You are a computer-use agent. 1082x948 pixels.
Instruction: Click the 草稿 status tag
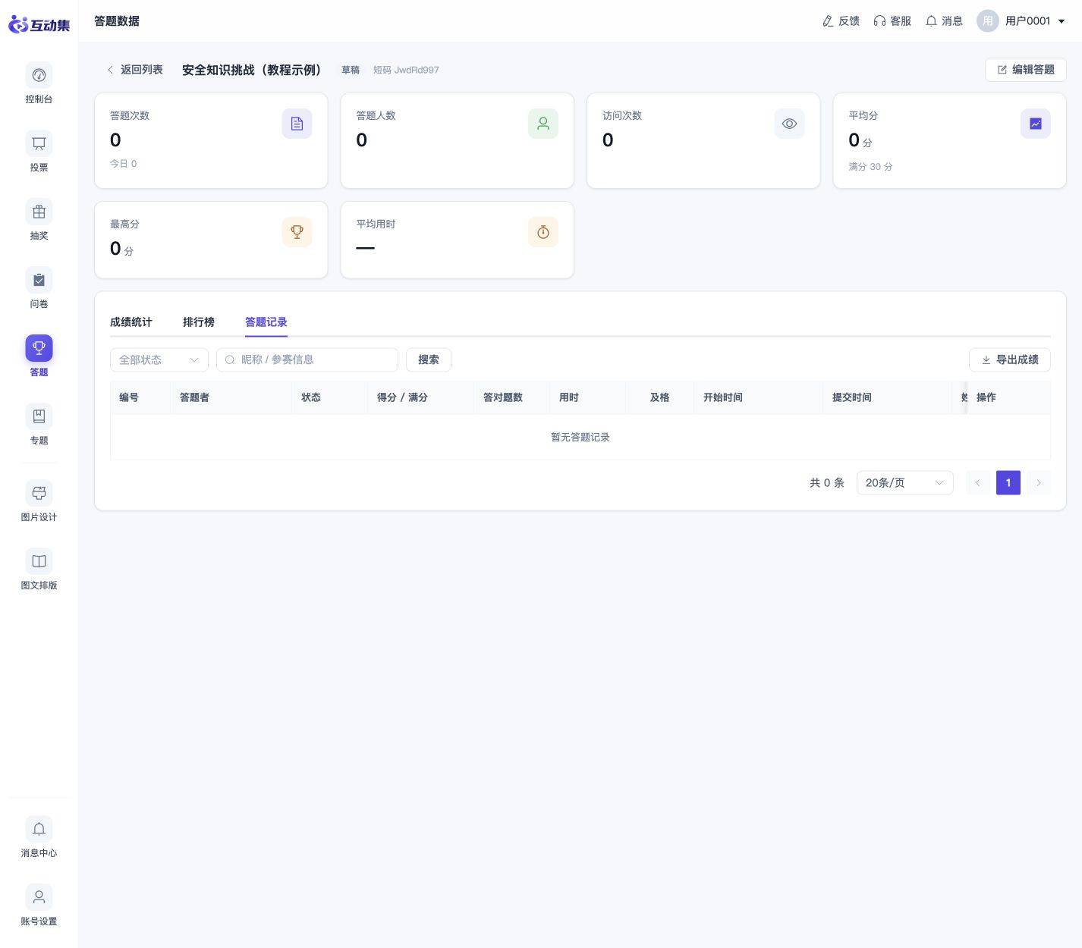pyautogui.click(x=351, y=70)
